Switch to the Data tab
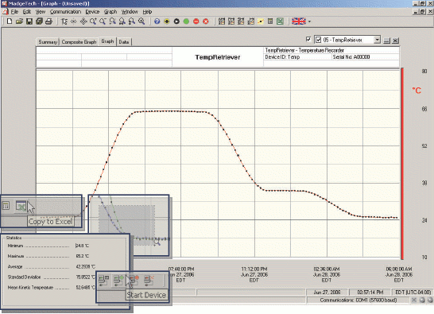This screenshot has height=314, width=434. pyautogui.click(x=124, y=42)
